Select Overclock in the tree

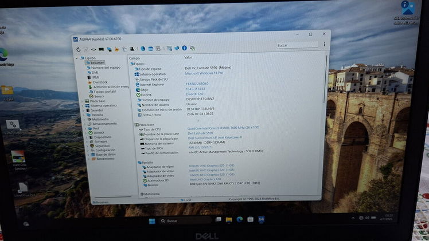[x=97, y=82]
